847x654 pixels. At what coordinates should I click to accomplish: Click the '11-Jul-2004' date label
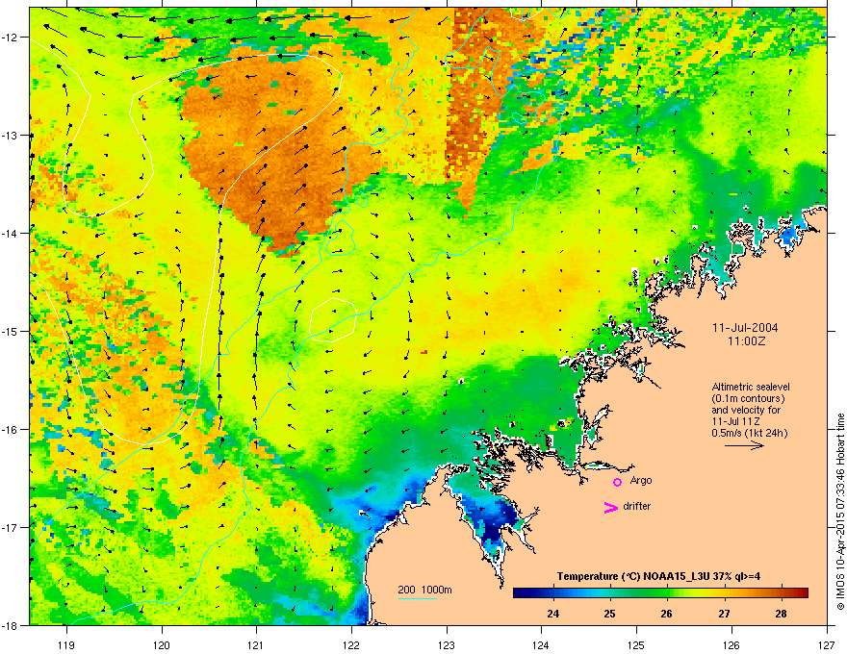[x=745, y=328]
